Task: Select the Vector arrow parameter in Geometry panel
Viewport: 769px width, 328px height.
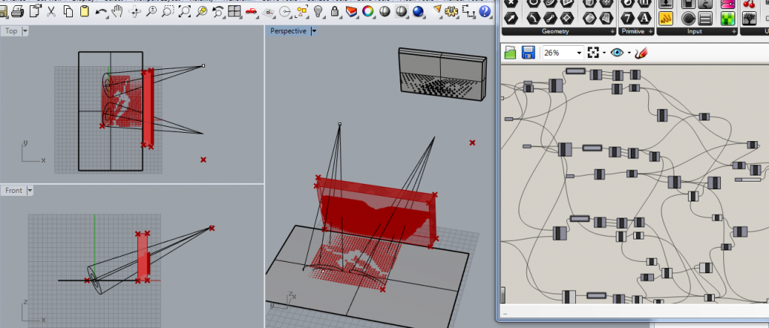Action: 511,19
